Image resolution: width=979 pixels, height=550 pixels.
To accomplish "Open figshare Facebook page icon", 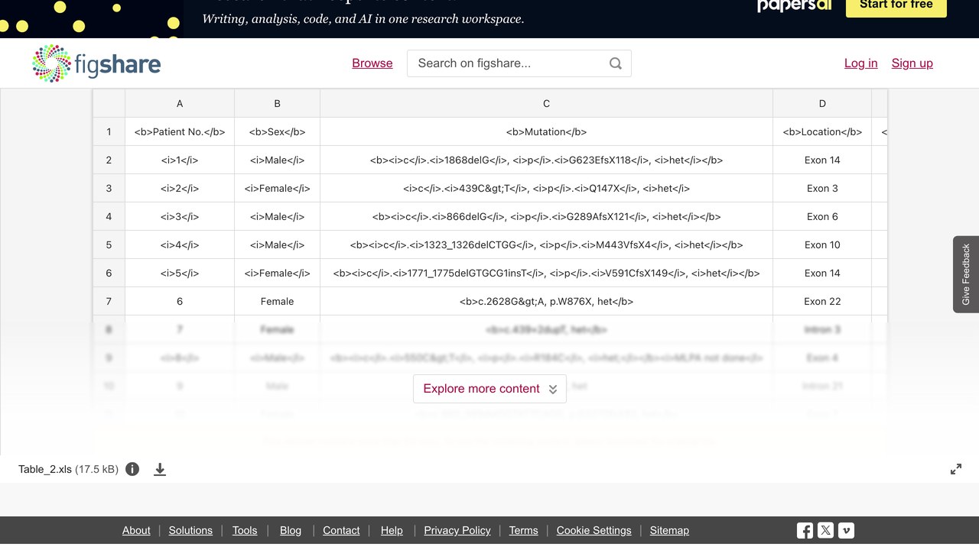I will pos(805,530).
